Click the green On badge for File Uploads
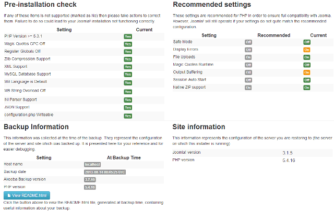This screenshot has height=211, width=334. [x=307, y=57]
